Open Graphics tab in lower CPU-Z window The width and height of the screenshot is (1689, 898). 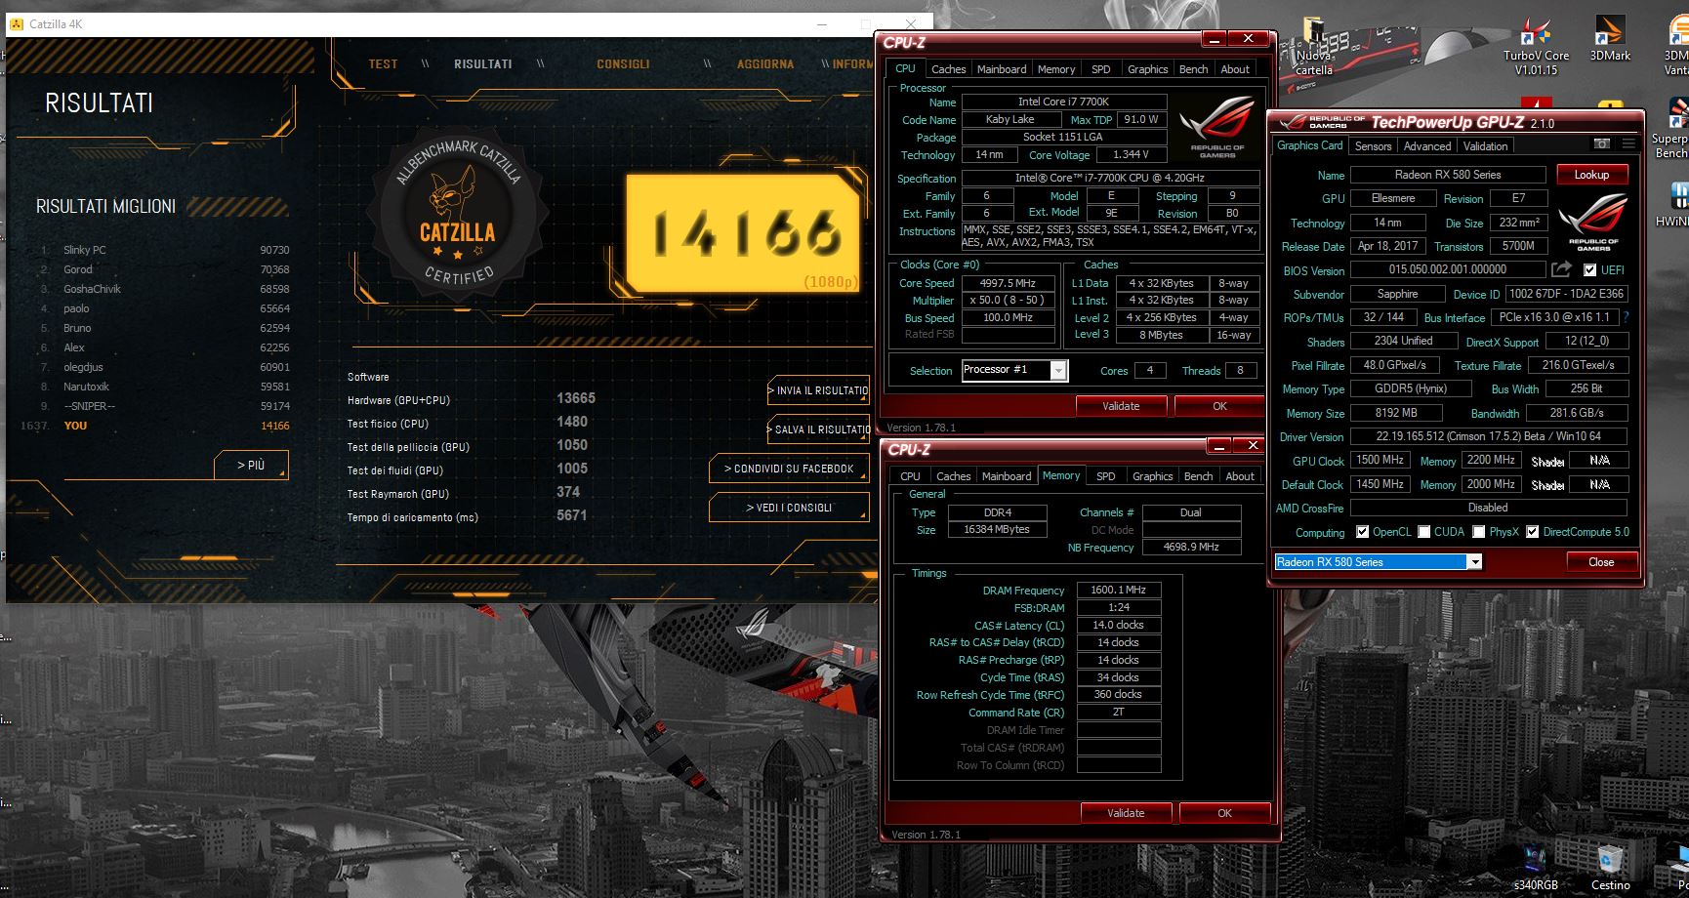click(1152, 476)
